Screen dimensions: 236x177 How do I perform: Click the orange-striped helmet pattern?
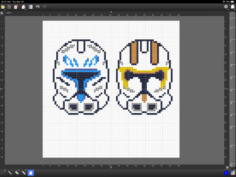[144, 77]
